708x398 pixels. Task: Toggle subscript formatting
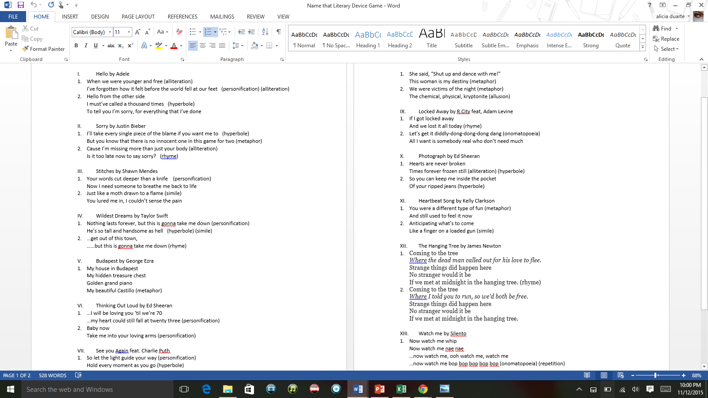121,46
